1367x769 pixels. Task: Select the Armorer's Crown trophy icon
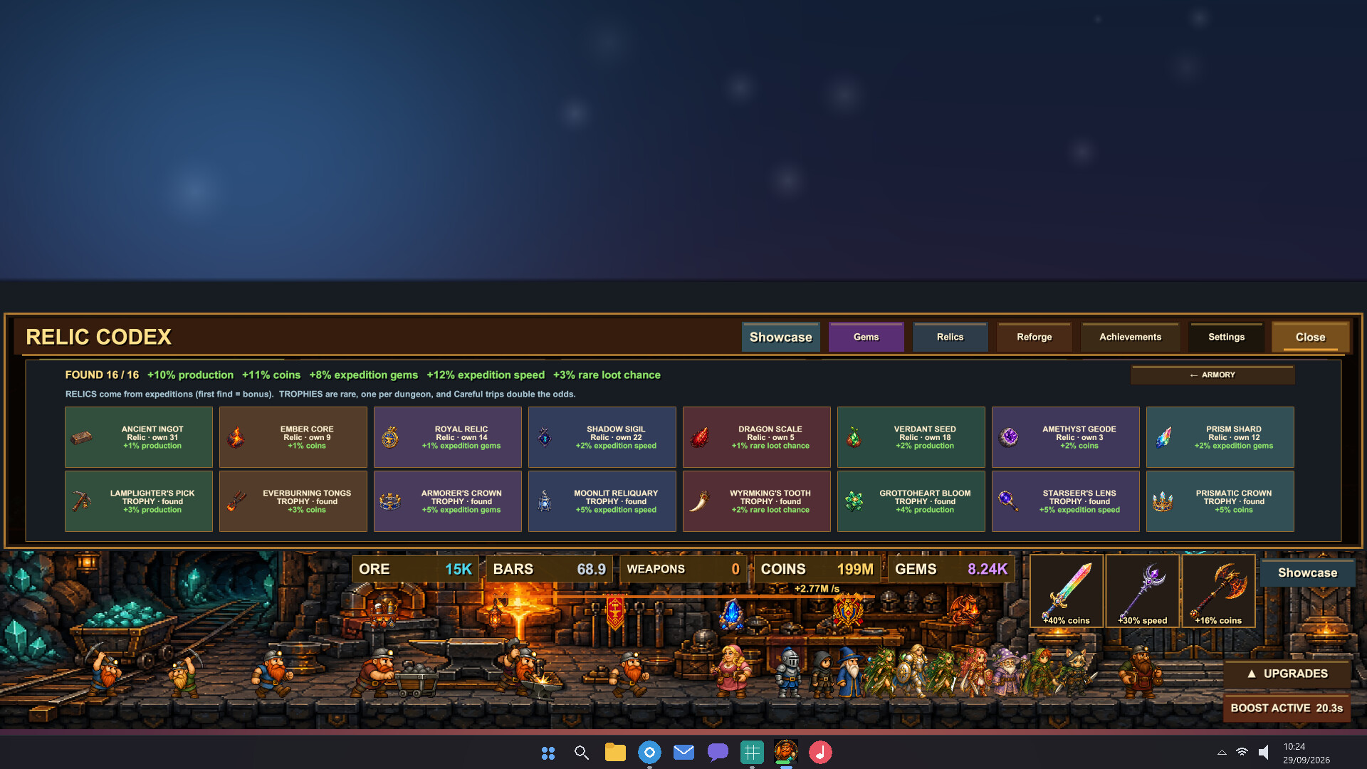tap(390, 501)
